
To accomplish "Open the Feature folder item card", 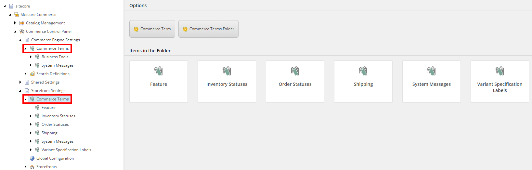I will pos(159,82).
